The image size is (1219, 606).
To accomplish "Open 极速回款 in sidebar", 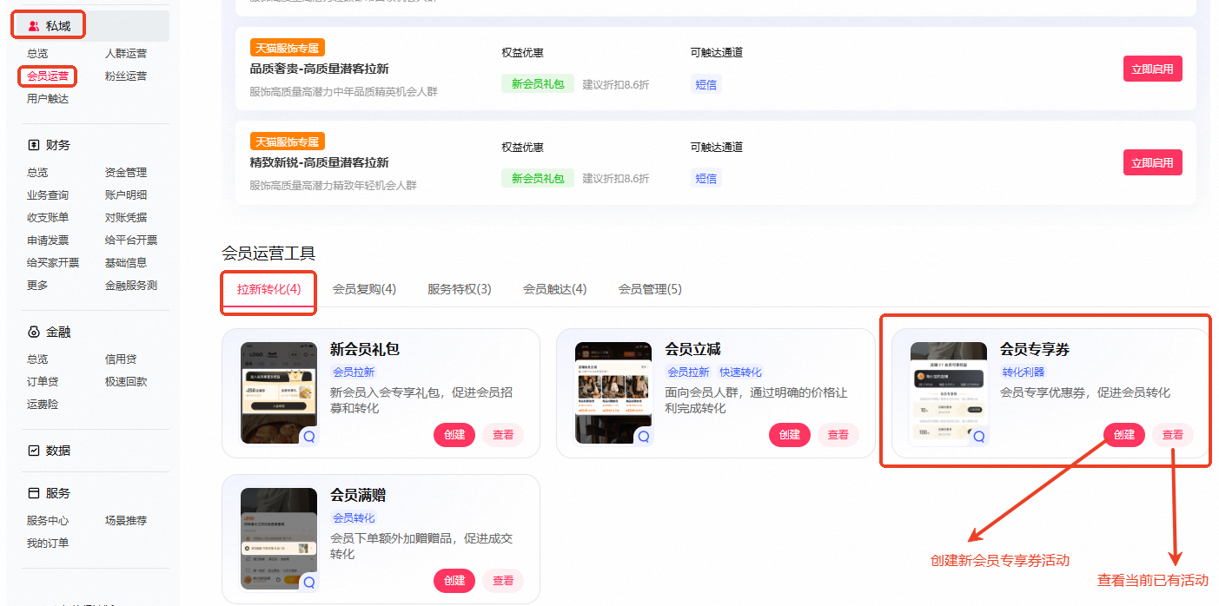I will point(126,382).
